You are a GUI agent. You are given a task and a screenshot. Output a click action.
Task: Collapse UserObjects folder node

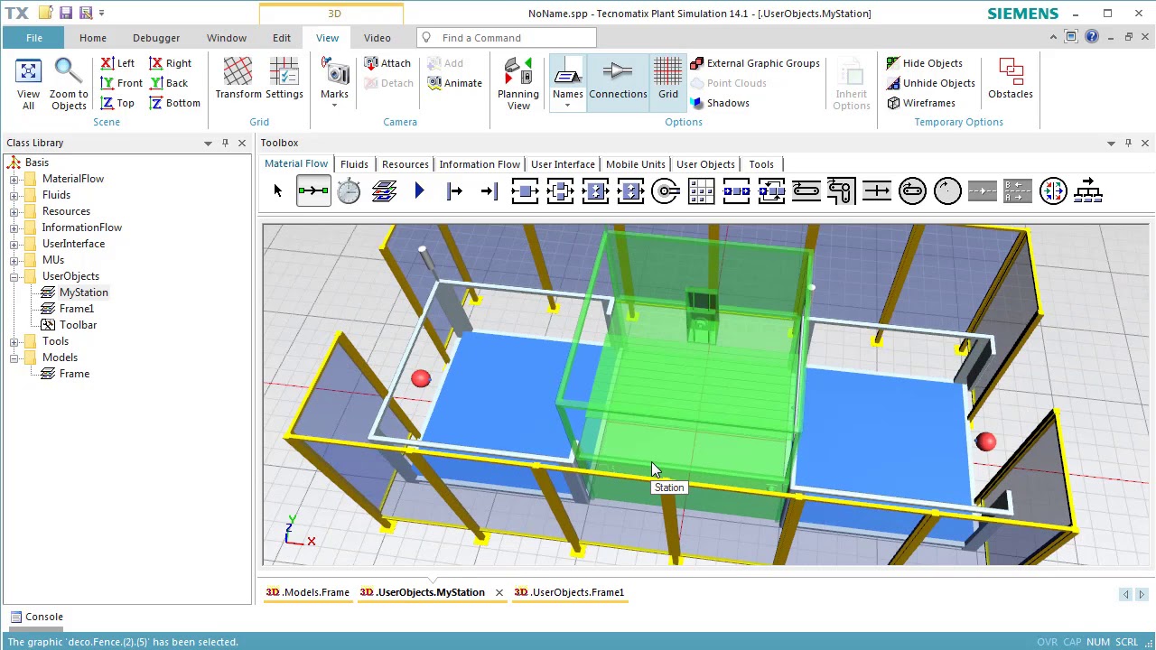[14, 276]
